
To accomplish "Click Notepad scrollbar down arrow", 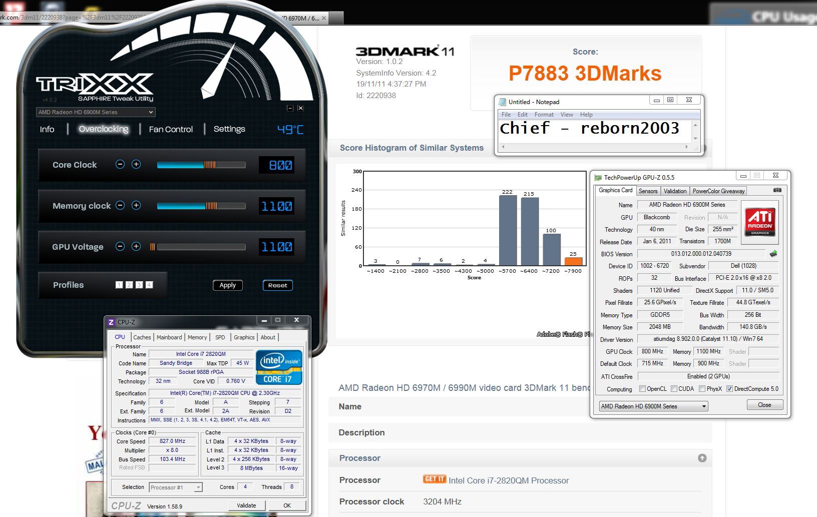I will tap(695, 139).
